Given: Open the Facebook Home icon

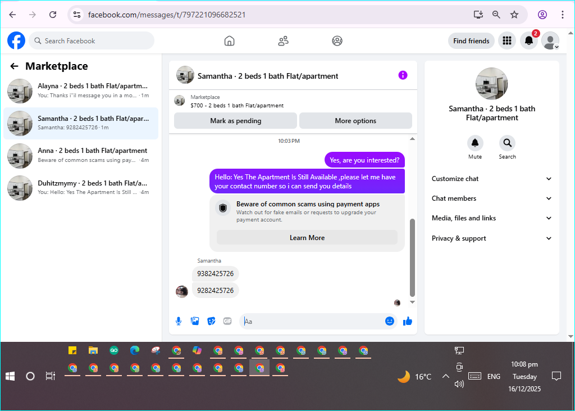Looking at the screenshot, I should (x=229, y=41).
